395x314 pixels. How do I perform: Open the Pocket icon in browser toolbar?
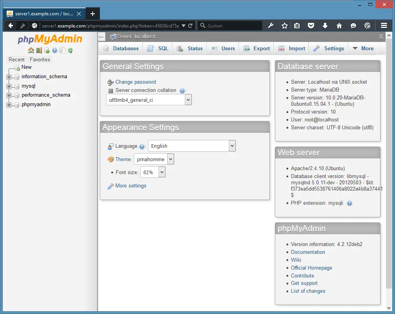(311, 26)
